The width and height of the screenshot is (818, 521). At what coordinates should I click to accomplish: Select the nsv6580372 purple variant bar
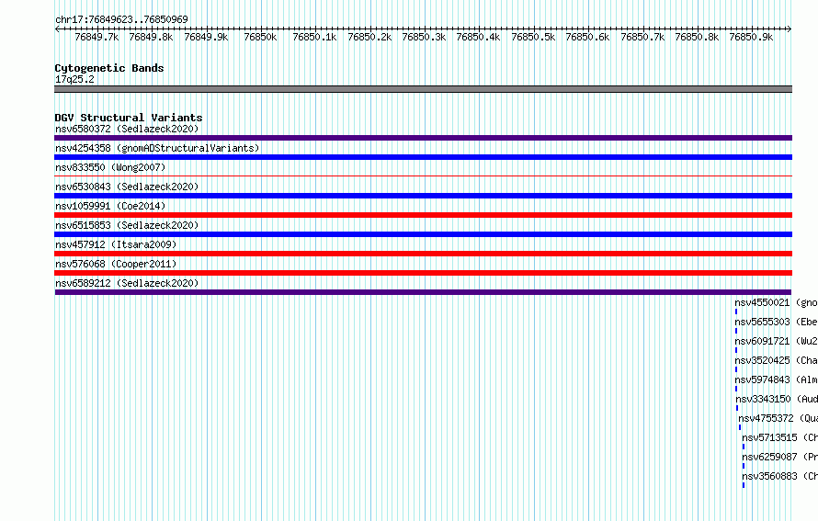(423, 138)
